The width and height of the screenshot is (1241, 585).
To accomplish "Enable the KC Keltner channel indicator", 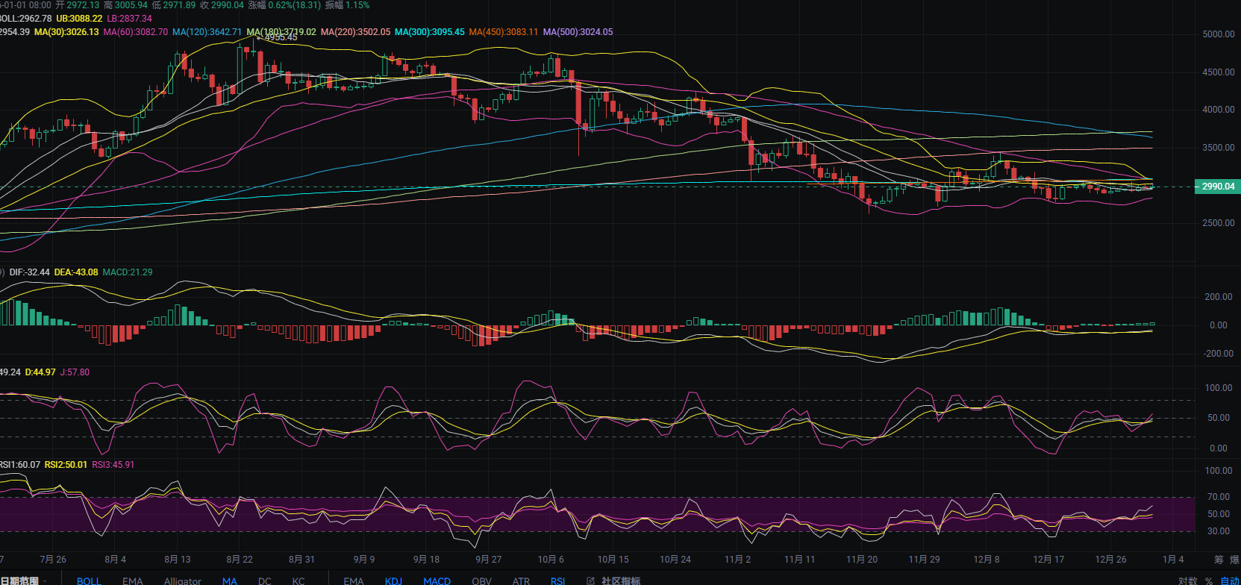I will [x=298, y=581].
